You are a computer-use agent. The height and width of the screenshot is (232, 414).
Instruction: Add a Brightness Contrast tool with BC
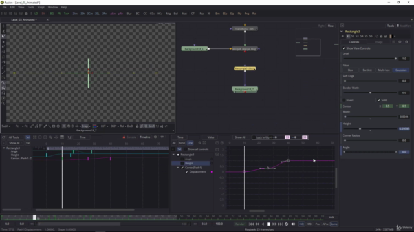[x=138, y=14]
